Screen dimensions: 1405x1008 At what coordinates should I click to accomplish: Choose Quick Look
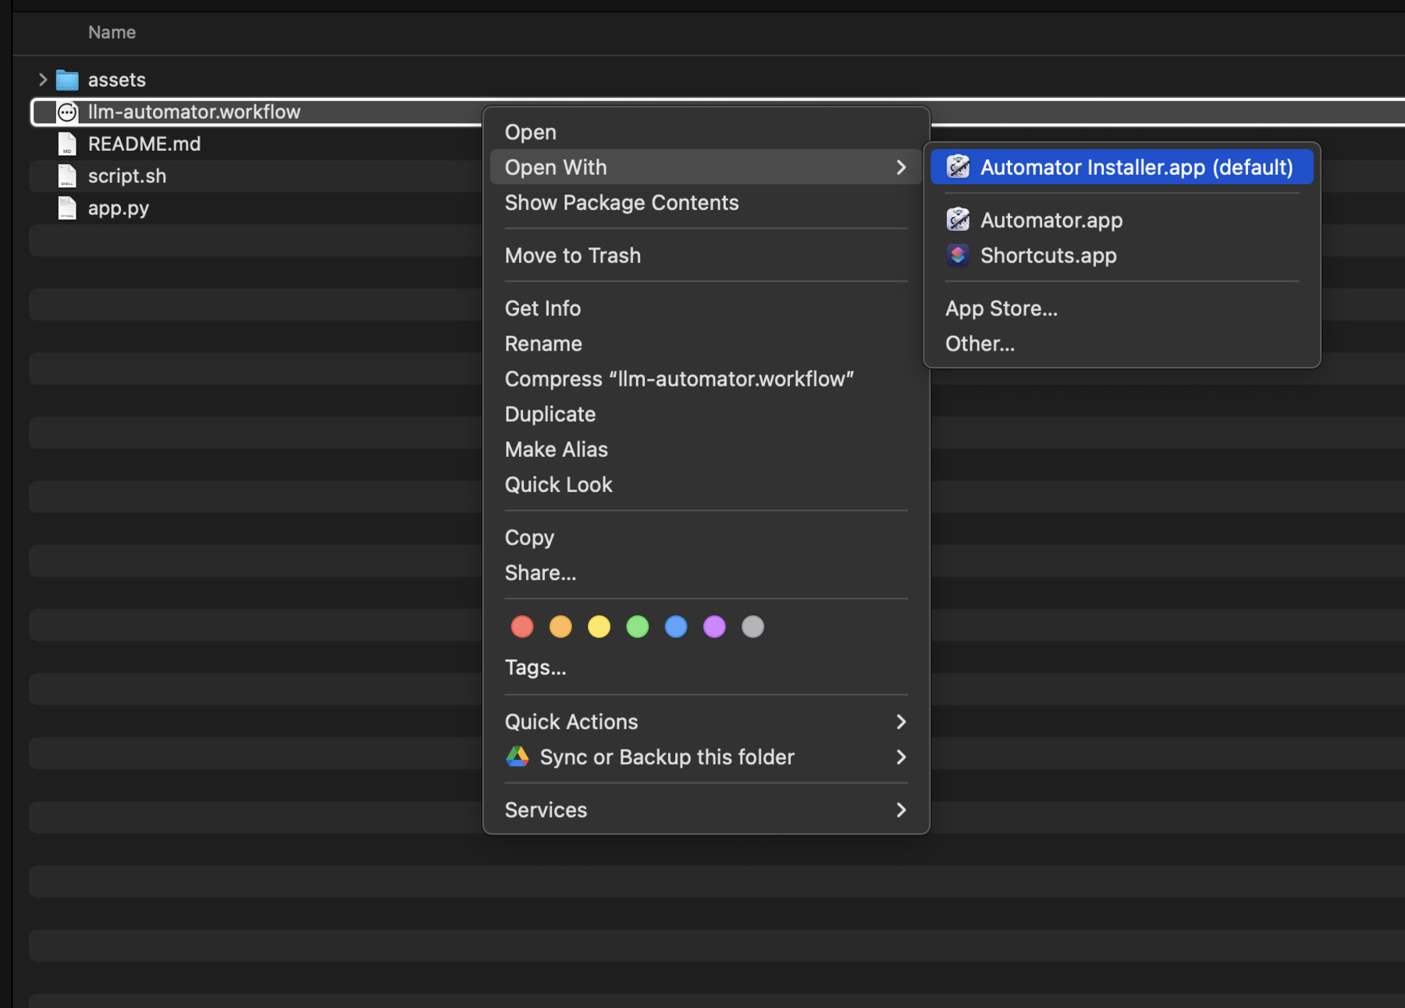point(706,484)
